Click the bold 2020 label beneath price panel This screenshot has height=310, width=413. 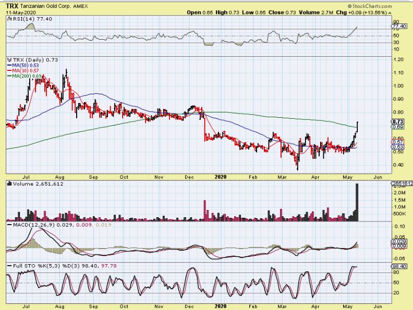click(x=221, y=177)
